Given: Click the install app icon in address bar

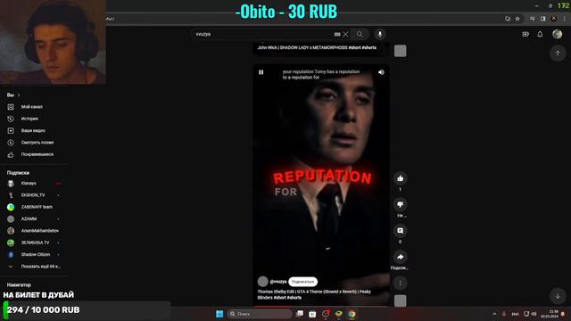Looking at the screenshot, I should pos(508,19).
